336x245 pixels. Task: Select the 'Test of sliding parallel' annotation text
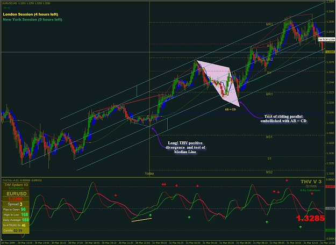[x=283, y=119]
